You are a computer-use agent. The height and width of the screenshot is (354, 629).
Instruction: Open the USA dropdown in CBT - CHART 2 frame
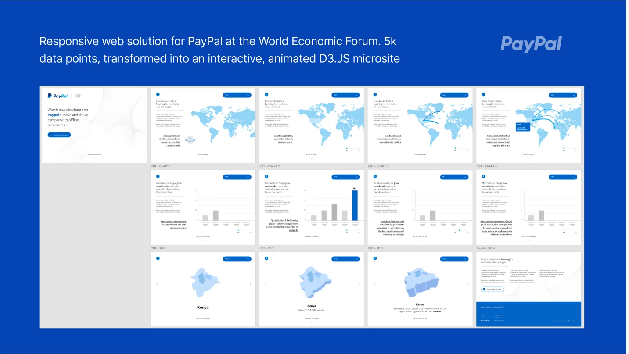click(345, 177)
